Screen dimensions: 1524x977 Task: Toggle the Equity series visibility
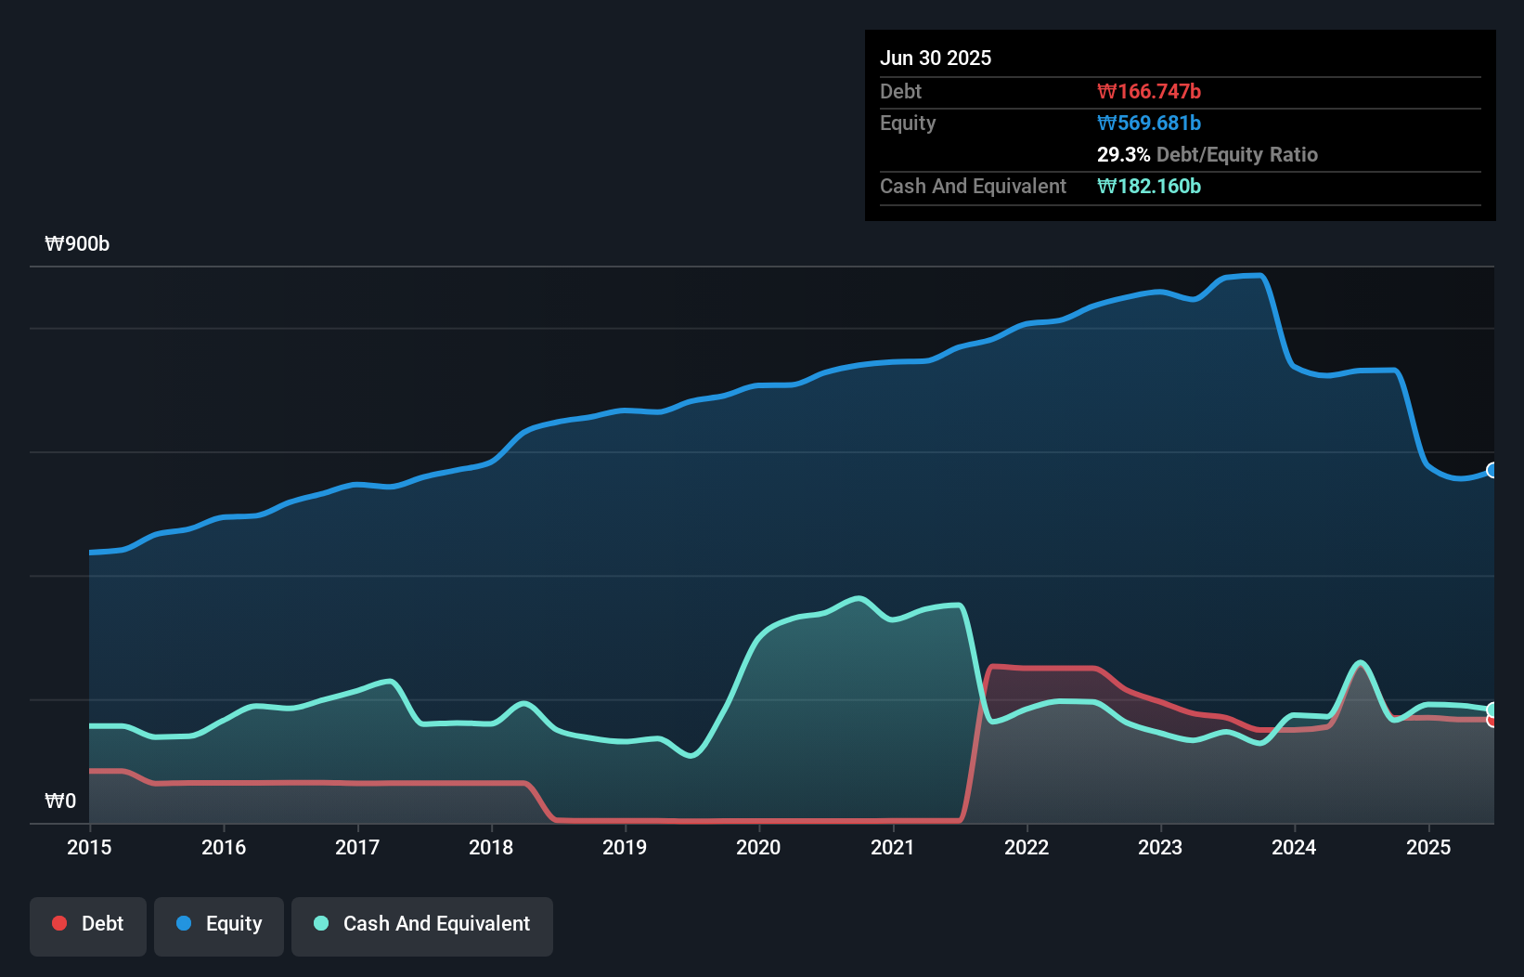tap(218, 924)
